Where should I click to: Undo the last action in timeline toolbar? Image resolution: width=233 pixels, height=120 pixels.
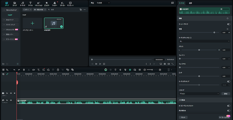pyautogui.click(x=14, y=70)
